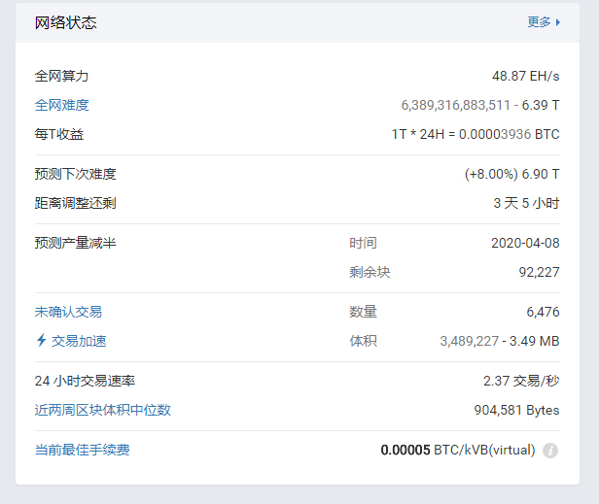599x504 pixels.
Task: Click the 2.37 交易/秒 transaction rate
Action: click(521, 381)
